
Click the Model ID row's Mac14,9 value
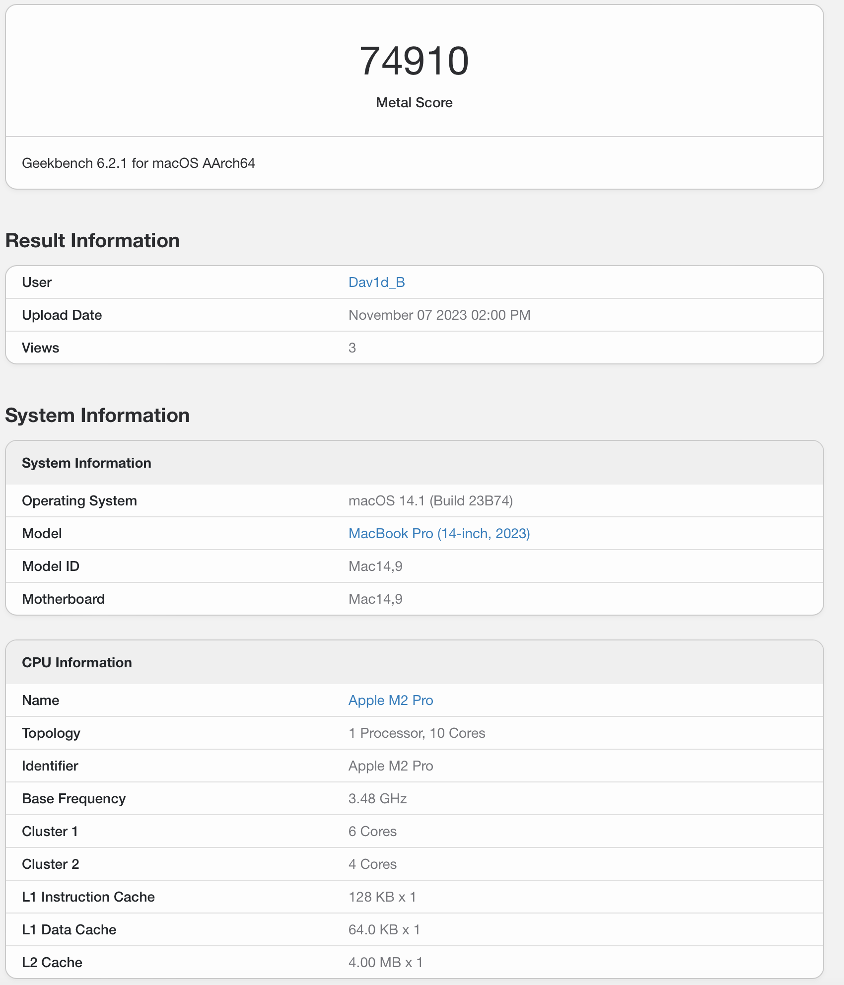(375, 566)
